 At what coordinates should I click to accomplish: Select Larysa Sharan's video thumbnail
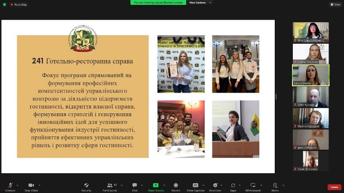310,75
